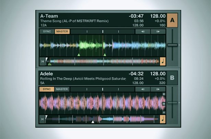
Task: Click the 5A key label on Deck B
Action: (x=42, y=83)
